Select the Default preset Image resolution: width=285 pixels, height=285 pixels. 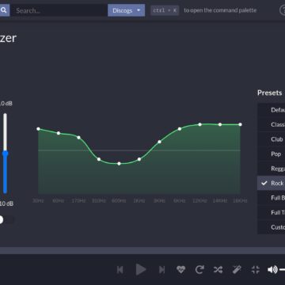point(271,110)
